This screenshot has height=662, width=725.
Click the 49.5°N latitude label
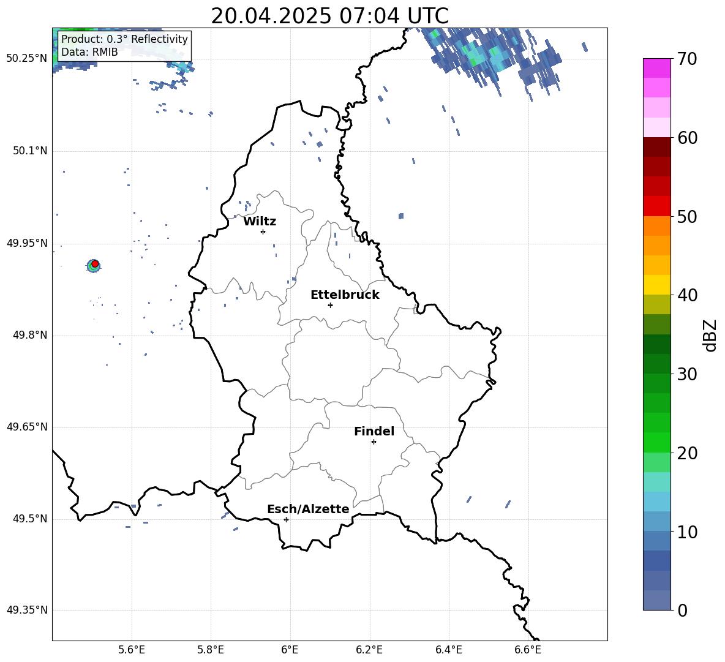coord(30,519)
